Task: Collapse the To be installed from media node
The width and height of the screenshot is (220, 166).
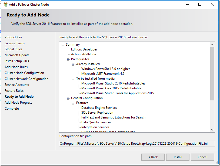Action: coord(73,79)
